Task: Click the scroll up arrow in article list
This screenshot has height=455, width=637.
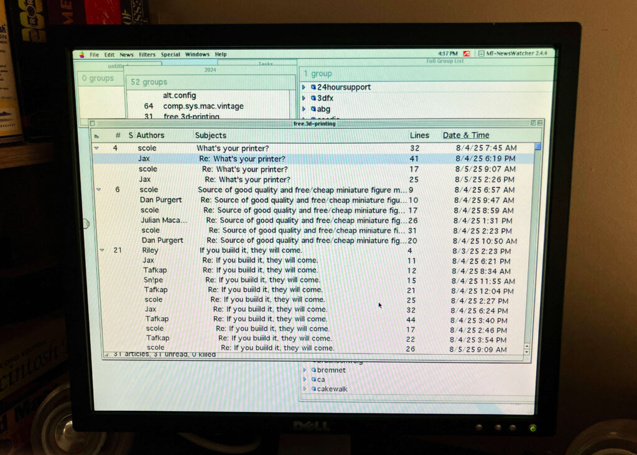Action: [527, 346]
